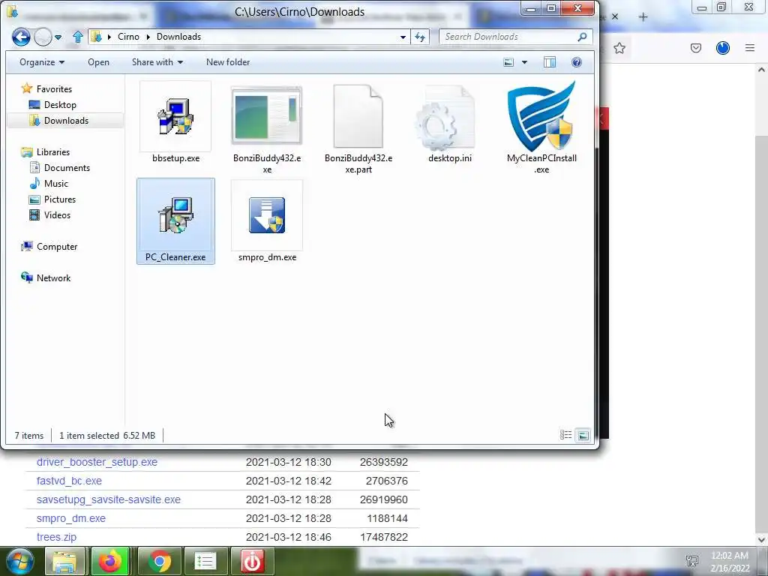Click Cirno in the address breadcrumb

point(128,37)
